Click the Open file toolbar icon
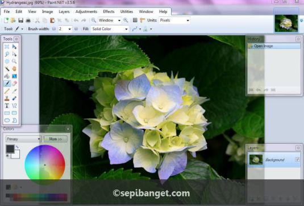This screenshot has width=304, height=206. click(13, 20)
